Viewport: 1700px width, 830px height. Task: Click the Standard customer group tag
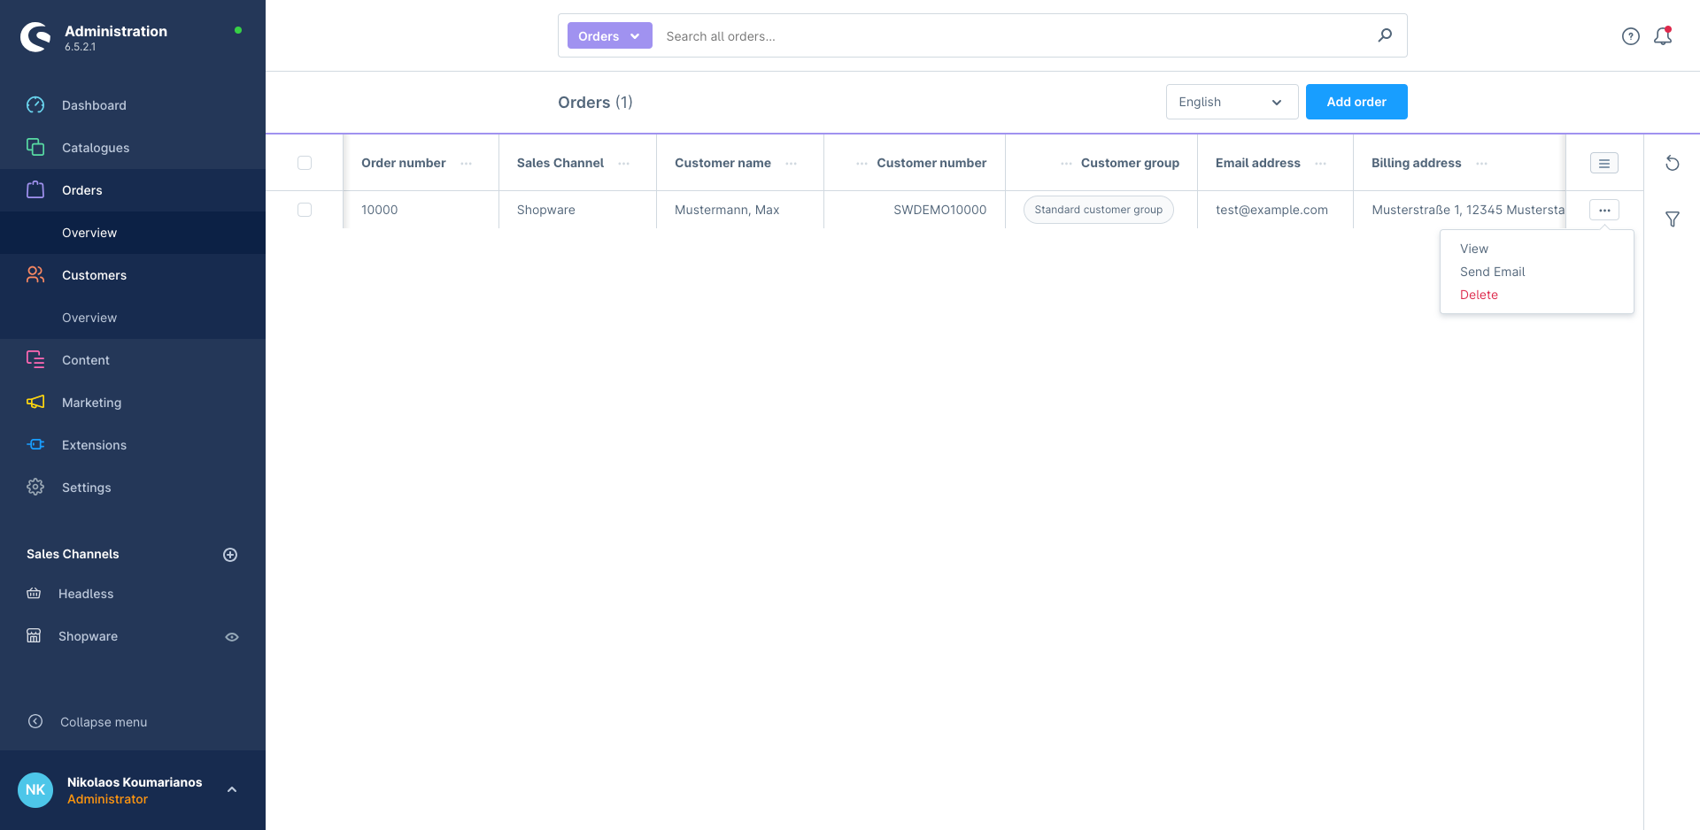coord(1099,210)
